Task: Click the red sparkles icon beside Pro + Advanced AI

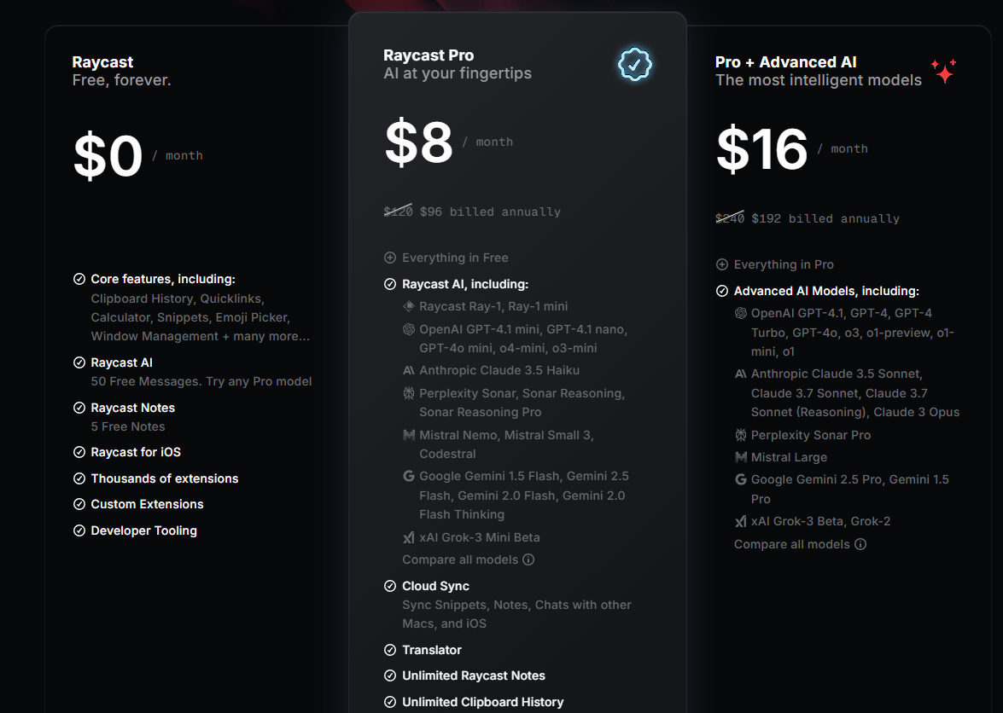Action: (944, 70)
